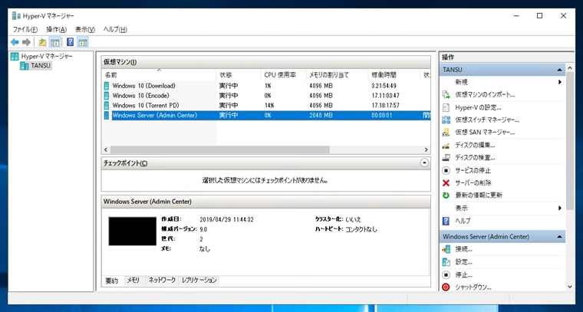
Task: Click the 2048 MB memory cell
Action: [321, 115]
